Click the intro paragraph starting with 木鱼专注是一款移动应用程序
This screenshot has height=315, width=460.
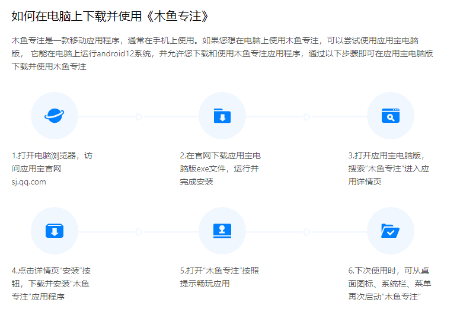pos(222,53)
